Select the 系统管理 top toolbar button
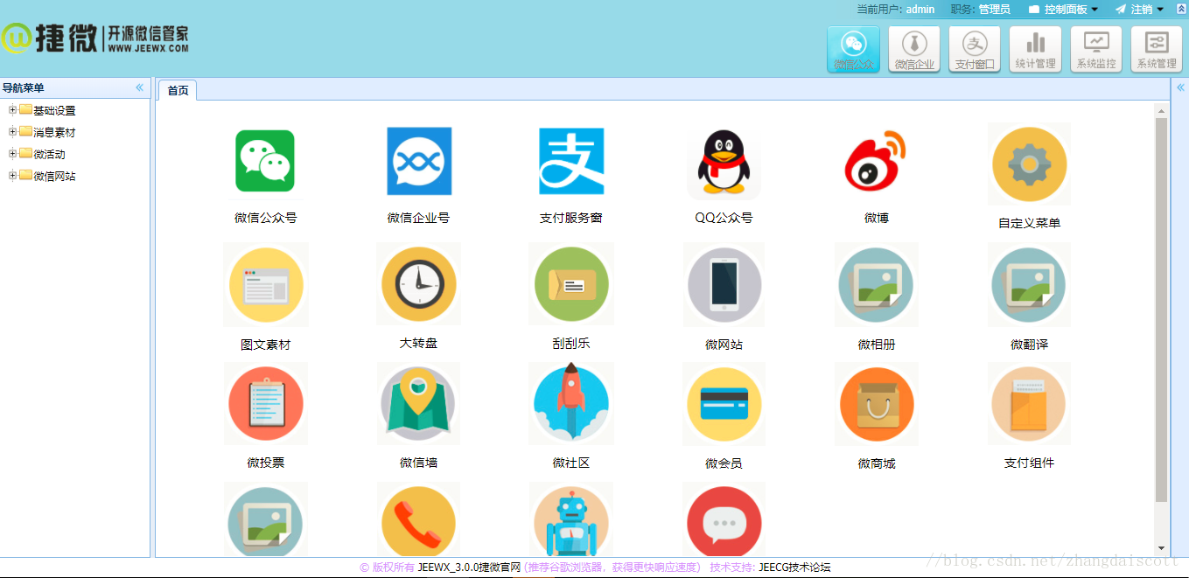This screenshot has width=1189, height=578. (1157, 49)
